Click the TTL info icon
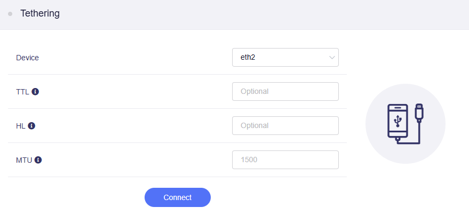 point(35,92)
